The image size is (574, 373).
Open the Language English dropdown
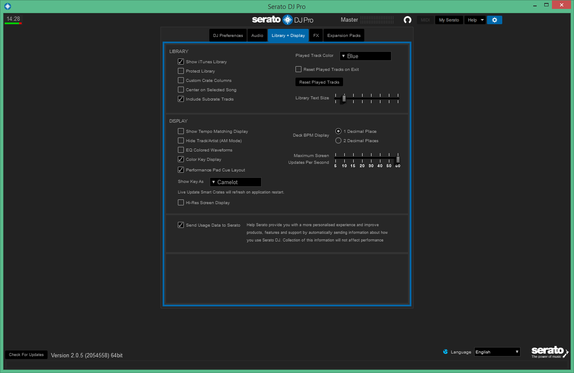click(x=497, y=352)
